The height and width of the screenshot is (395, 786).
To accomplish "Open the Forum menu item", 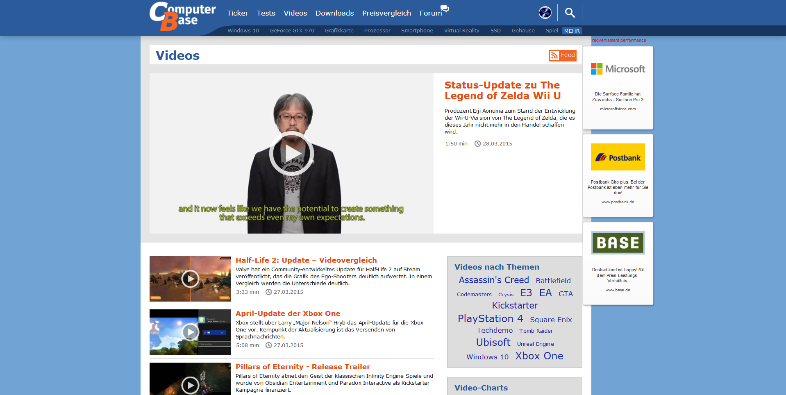I will click(431, 13).
